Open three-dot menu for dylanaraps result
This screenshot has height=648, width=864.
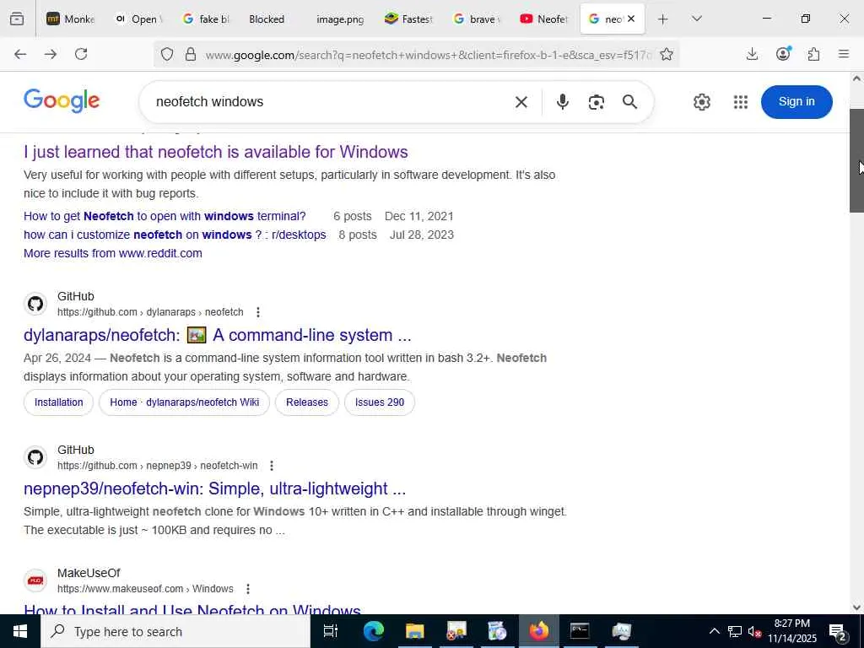coord(258,312)
